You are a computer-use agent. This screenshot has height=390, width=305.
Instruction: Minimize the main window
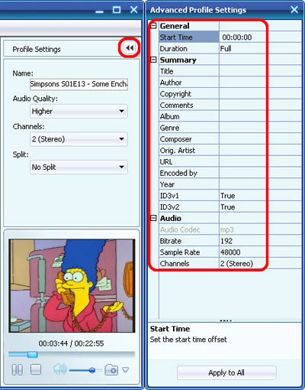click(99, 11)
